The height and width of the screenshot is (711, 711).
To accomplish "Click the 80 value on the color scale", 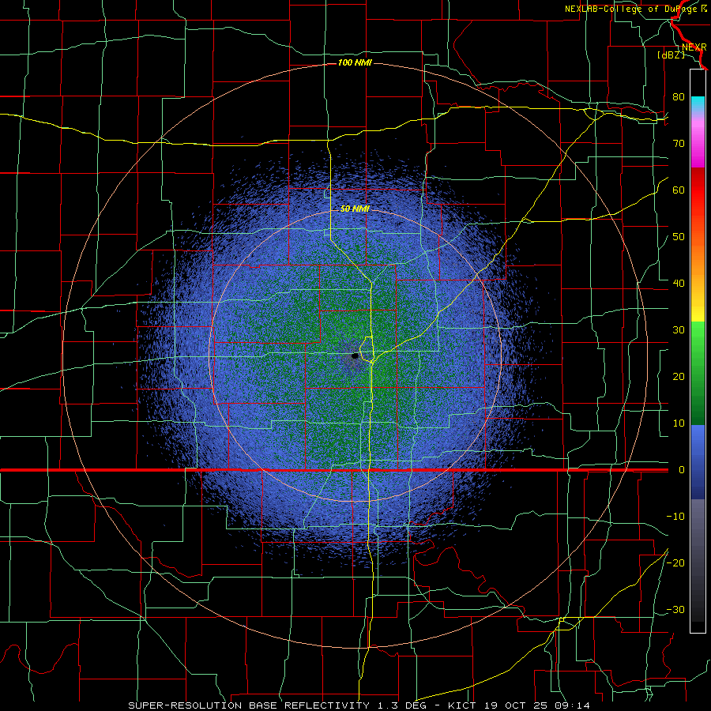I will pos(679,96).
